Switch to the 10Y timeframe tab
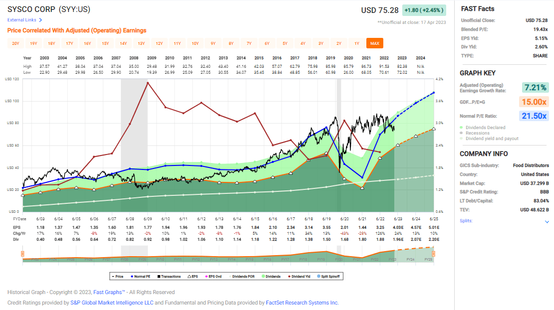This screenshot has height=310, width=554. coord(194,43)
